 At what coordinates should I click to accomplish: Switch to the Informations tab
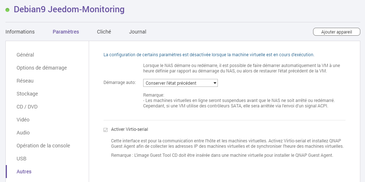click(20, 32)
